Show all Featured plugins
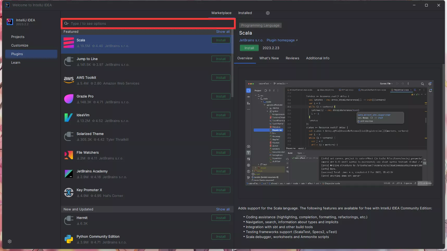 pos(223,32)
